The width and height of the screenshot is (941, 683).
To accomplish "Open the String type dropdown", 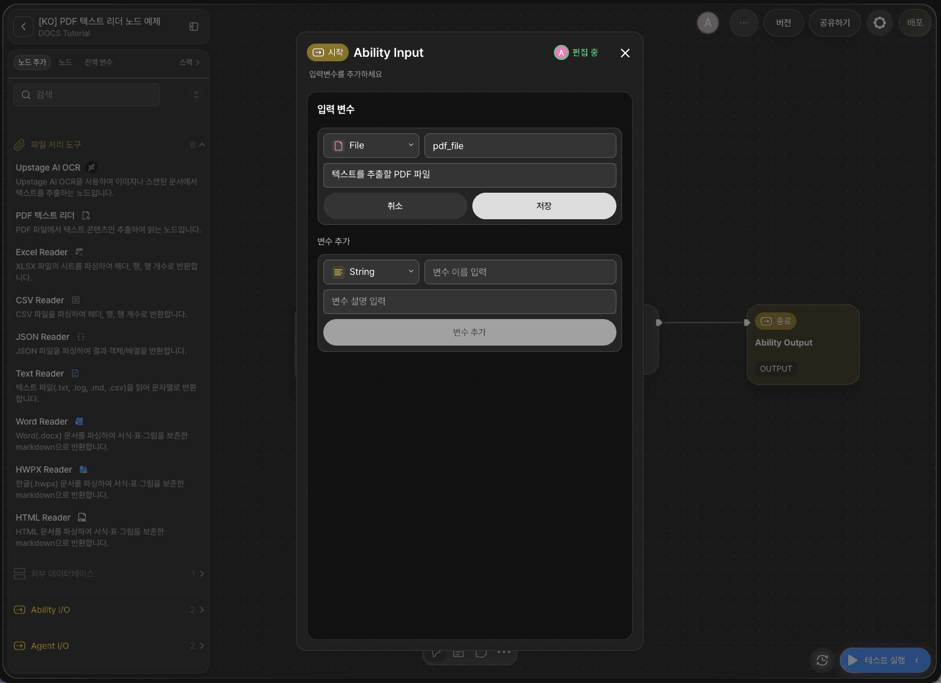I will point(371,272).
